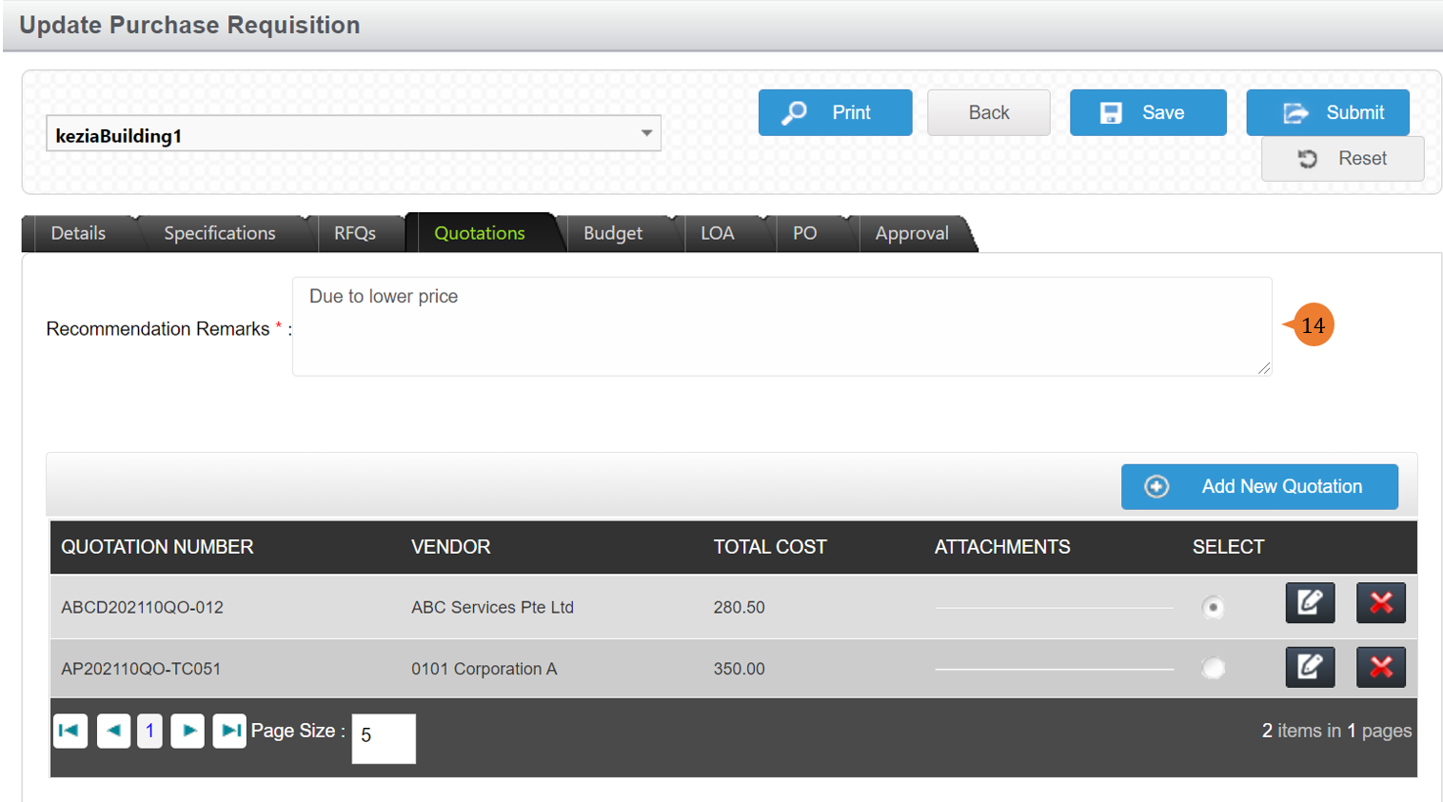This screenshot has width=1443, height=802.
Task: Go back with the Back button
Action: (988, 112)
